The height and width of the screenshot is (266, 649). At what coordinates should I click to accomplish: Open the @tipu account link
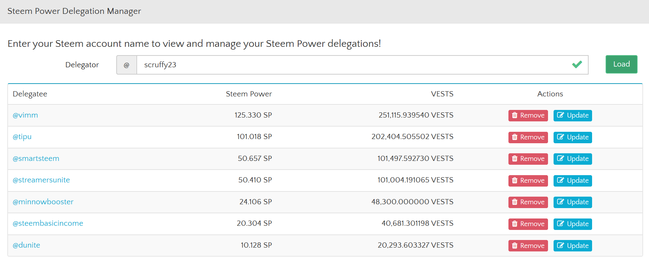[x=22, y=137]
